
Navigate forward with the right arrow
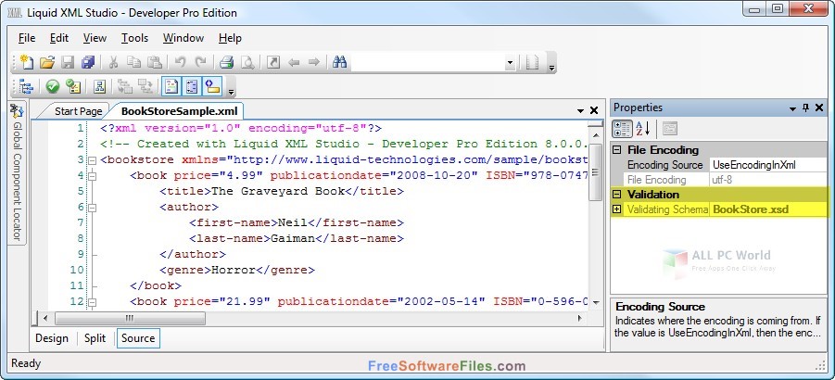(314, 62)
